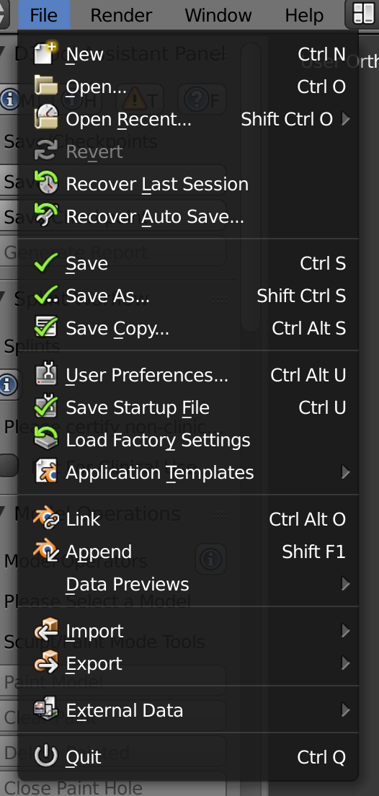Open the Render menu

[121, 15]
